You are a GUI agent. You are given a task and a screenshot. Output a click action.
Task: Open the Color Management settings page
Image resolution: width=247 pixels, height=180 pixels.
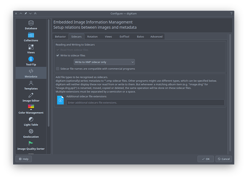31,109
